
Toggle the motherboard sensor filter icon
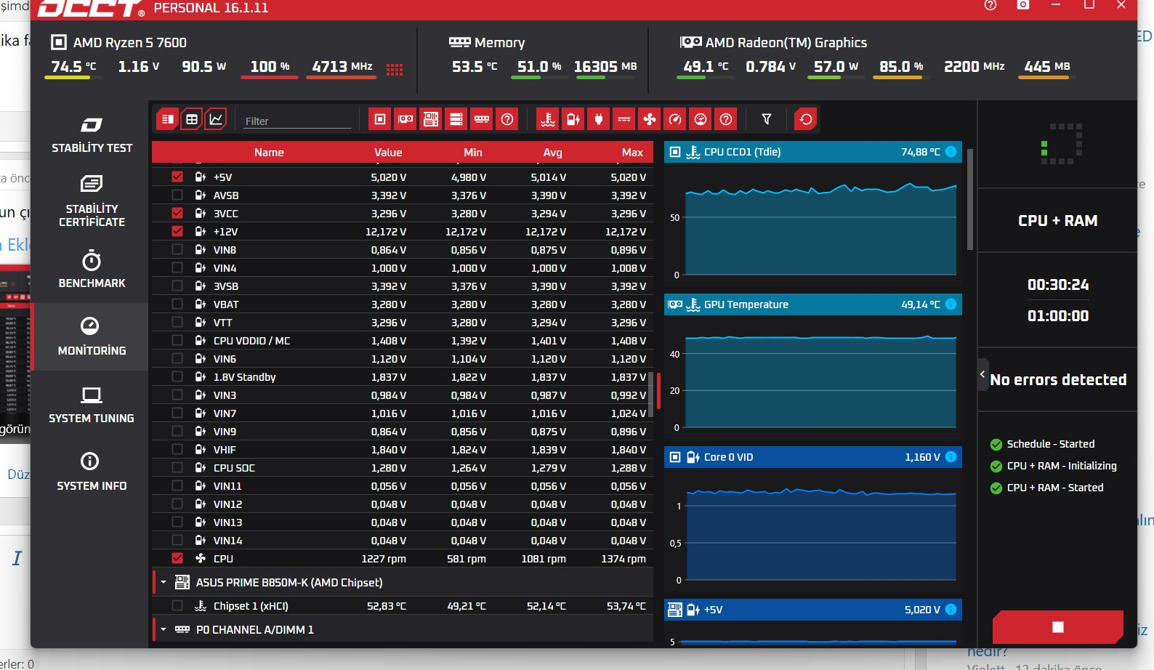pyautogui.click(x=431, y=119)
